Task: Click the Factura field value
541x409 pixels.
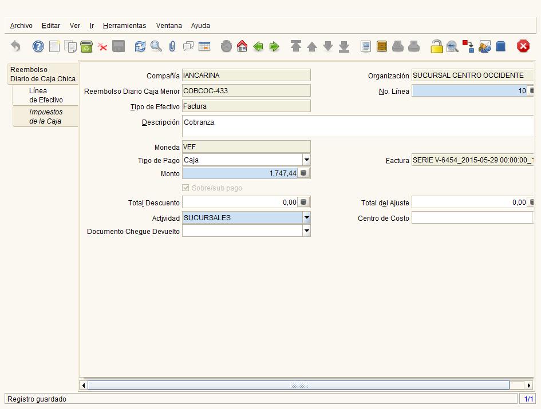Action: tap(472, 160)
